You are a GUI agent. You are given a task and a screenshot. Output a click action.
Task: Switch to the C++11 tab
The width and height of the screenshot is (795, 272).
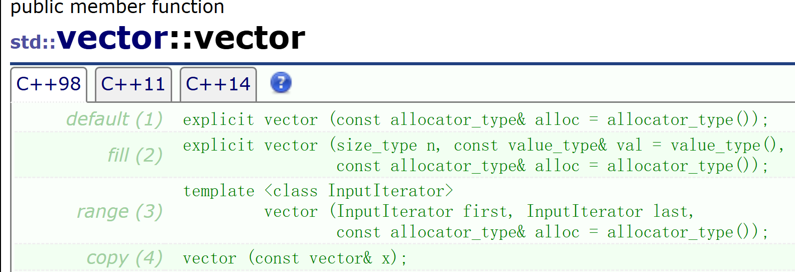tap(134, 84)
